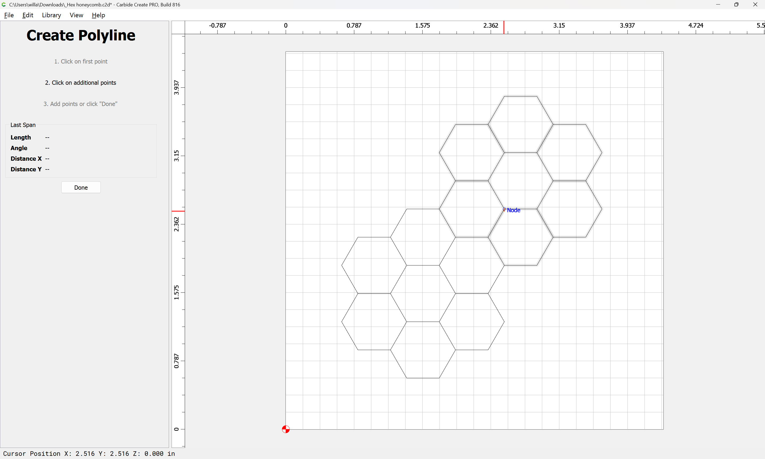This screenshot has width=765, height=459.
Task: Click the Distance Y label
Action: pos(26,169)
